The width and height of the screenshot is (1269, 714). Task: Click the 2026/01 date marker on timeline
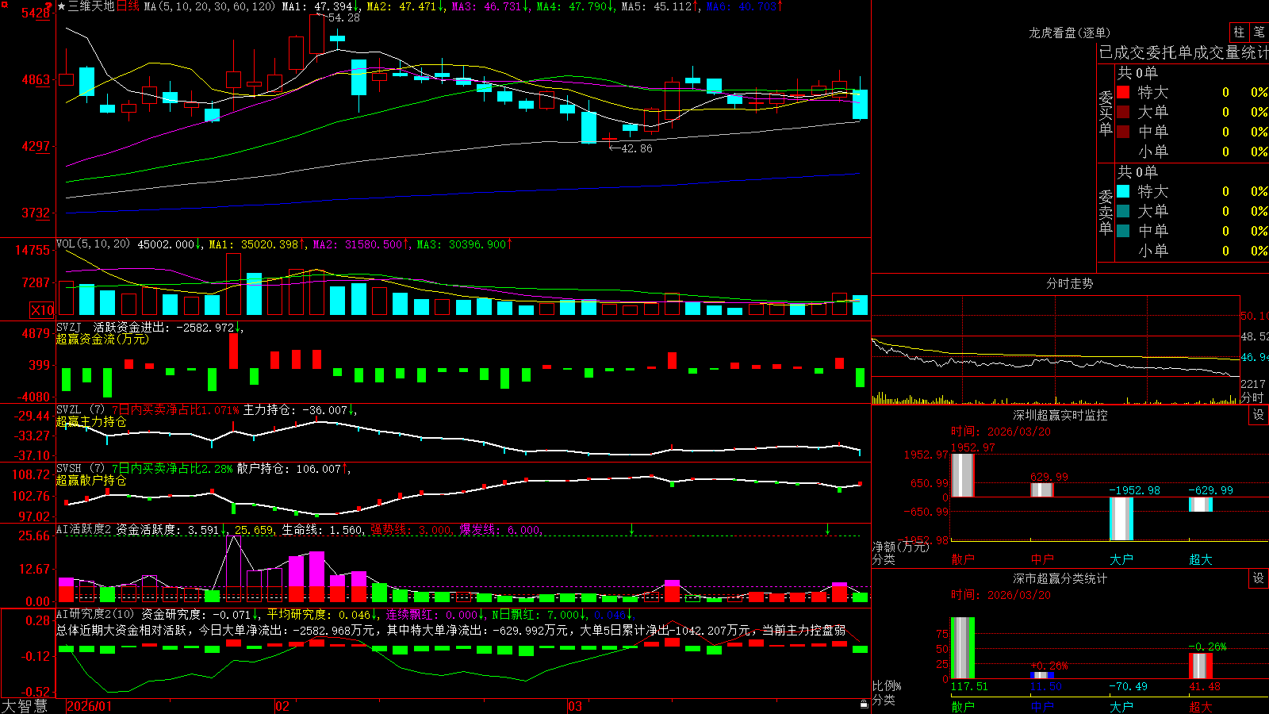90,706
